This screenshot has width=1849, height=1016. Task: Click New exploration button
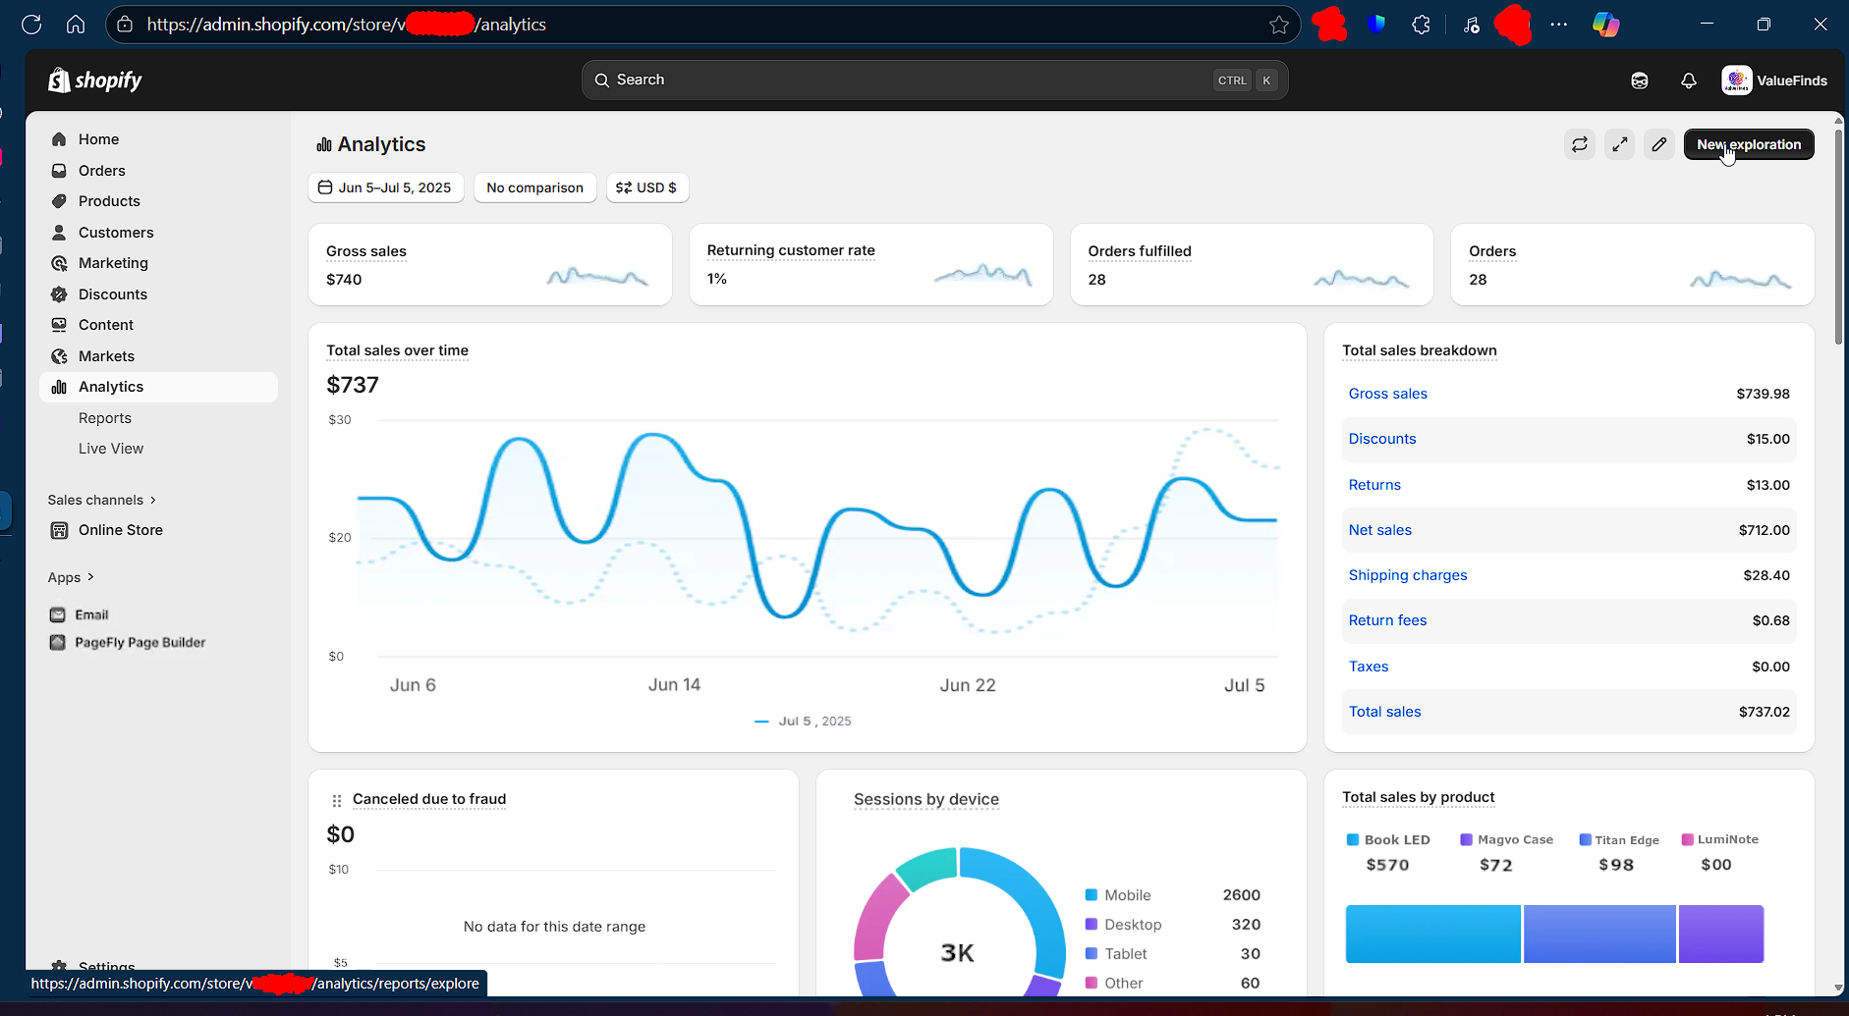1749,144
